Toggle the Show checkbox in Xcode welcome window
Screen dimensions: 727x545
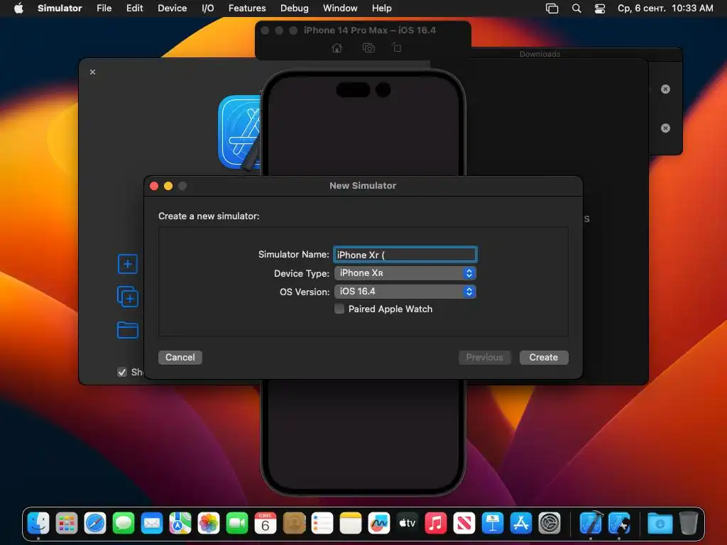pos(122,372)
